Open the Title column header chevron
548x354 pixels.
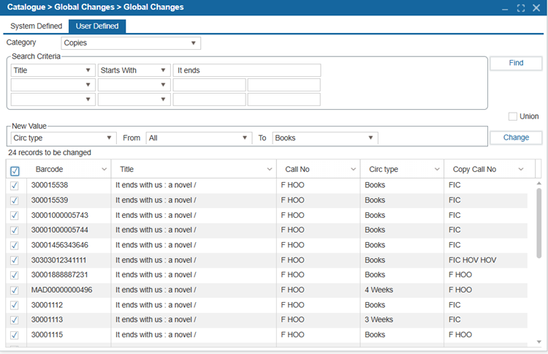tap(270, 169)
